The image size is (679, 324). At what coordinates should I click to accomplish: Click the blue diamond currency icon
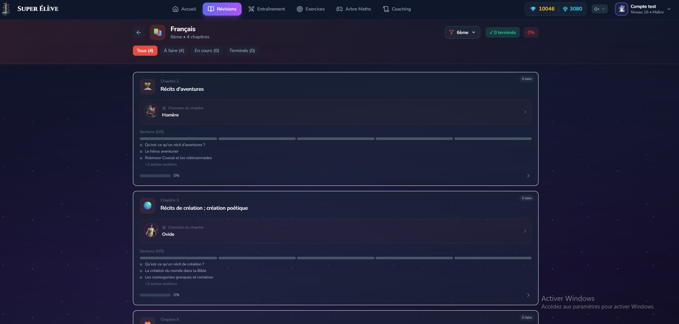(565, 9)
